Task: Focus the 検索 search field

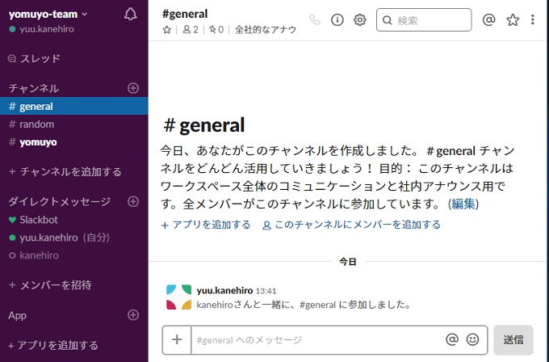Action: 424,20
